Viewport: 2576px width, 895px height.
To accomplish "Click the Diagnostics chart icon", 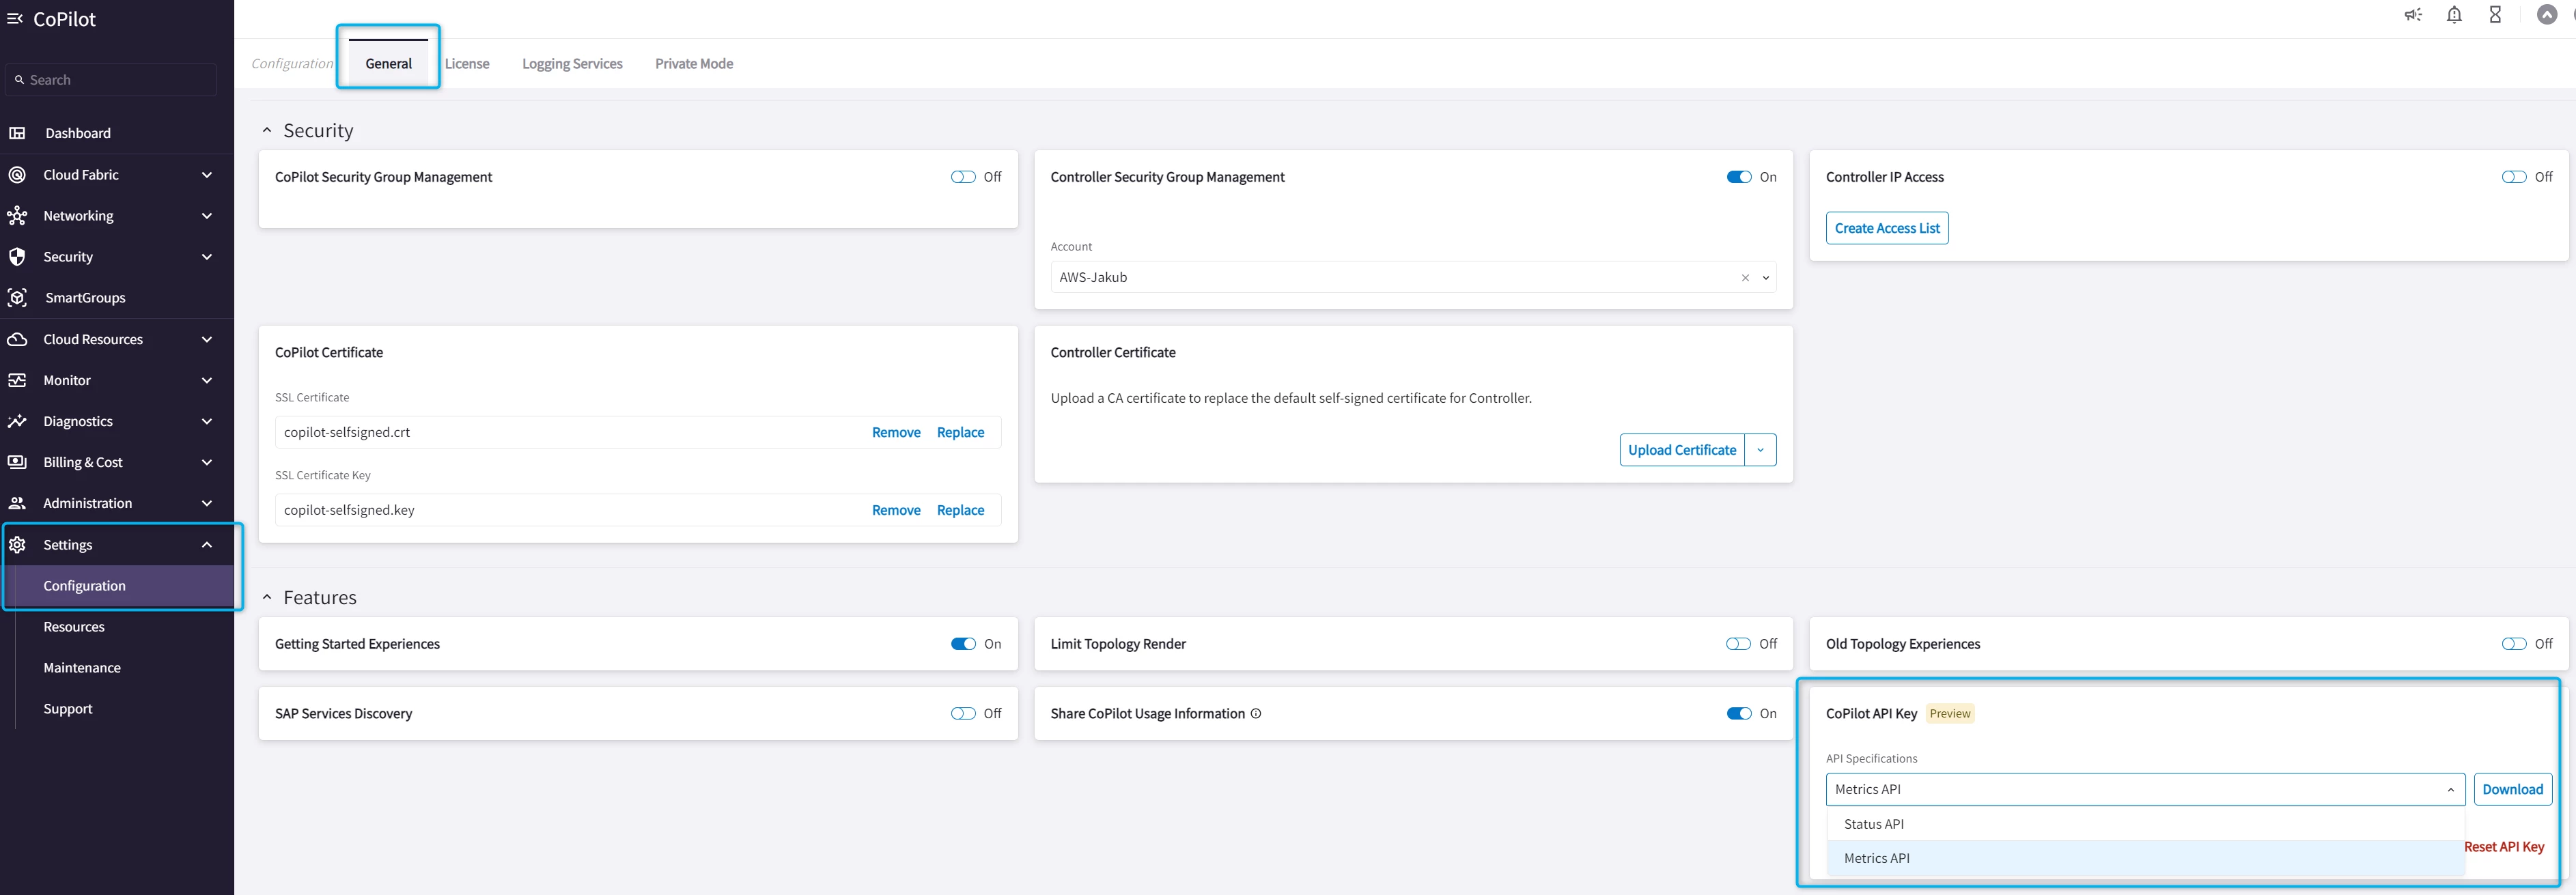I will (x=17, y=421).
